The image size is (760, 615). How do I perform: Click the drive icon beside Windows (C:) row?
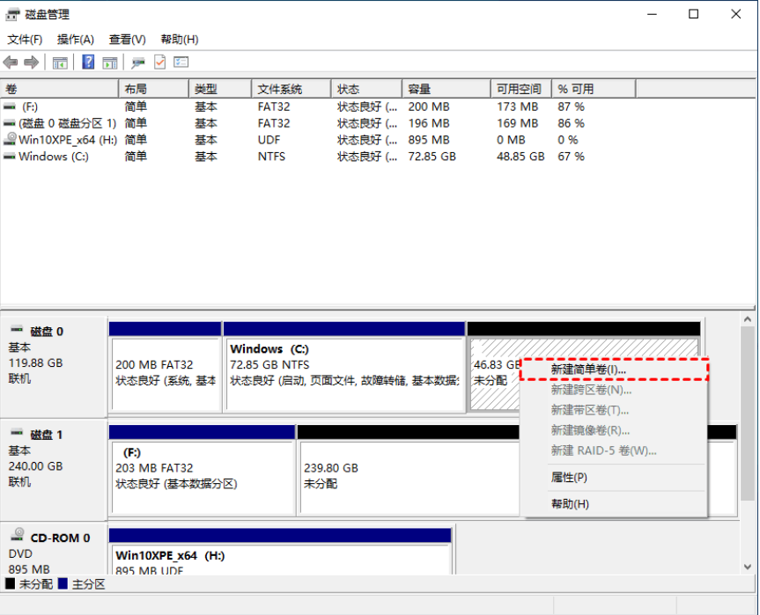9,157
